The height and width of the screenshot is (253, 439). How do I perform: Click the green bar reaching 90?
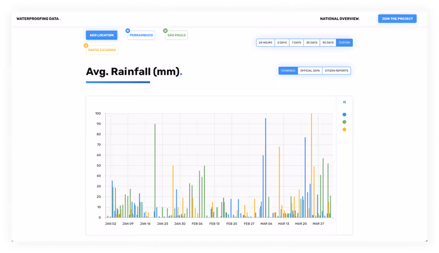point(155,171)
